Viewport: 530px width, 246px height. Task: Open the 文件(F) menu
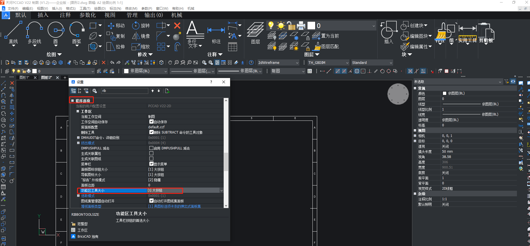[x=13, y=9]
